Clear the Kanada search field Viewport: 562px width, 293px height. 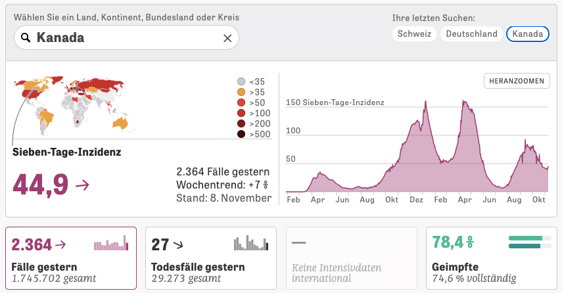[227, 38]
